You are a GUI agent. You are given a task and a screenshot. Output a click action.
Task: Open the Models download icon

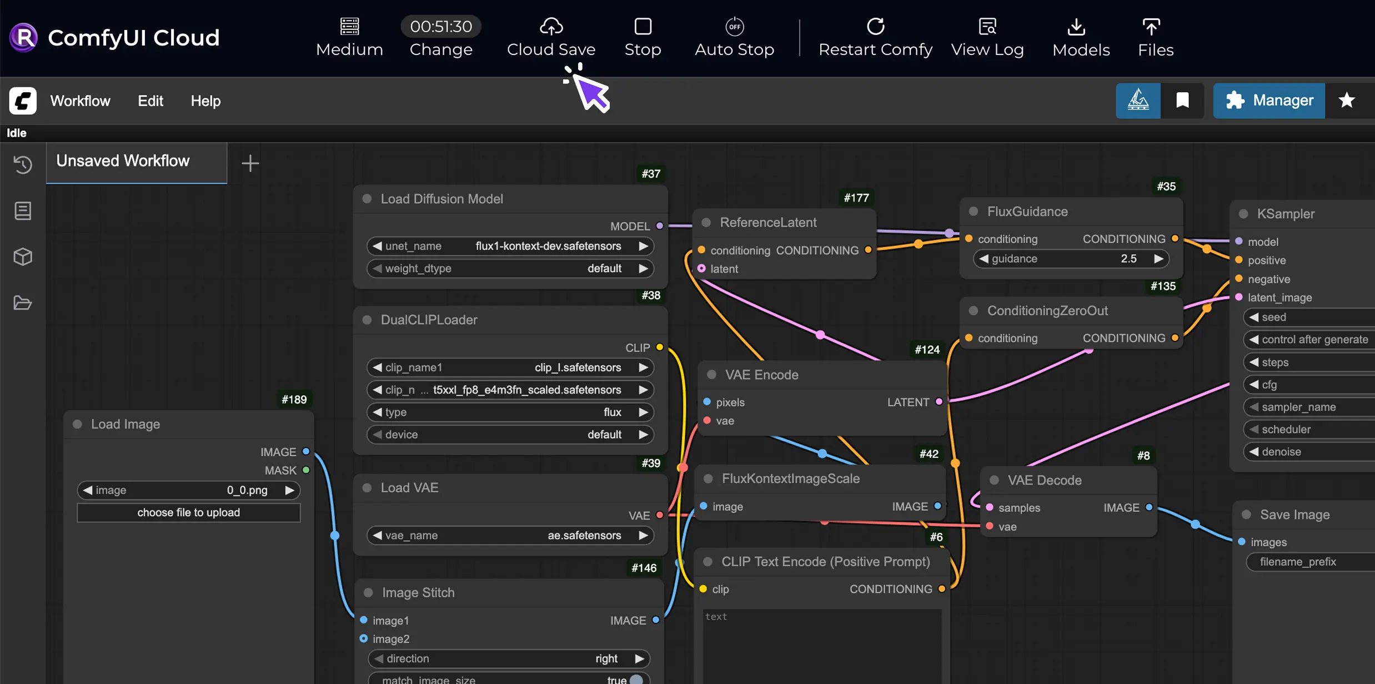pyautogui.click(x=1076, y=26)
